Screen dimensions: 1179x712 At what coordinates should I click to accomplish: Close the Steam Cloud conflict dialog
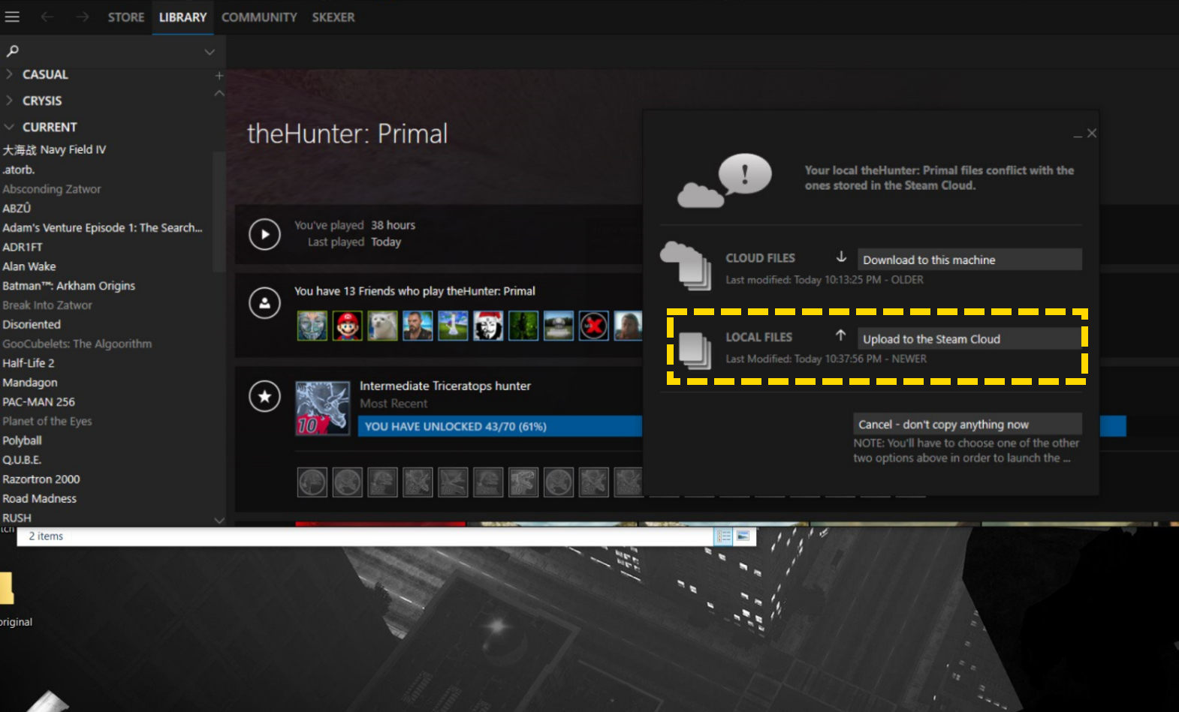click(x=1092, y=133)
